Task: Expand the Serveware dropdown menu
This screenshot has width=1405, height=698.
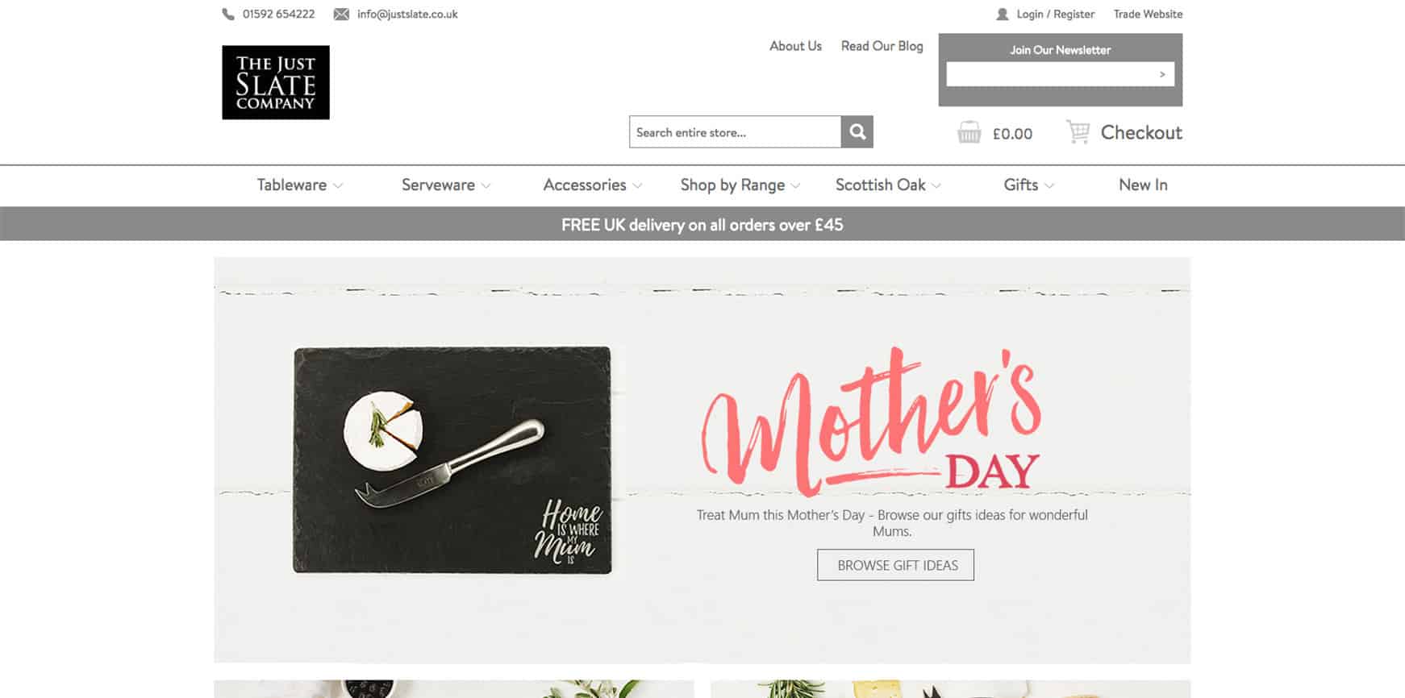Action: [x=446, y=185]
